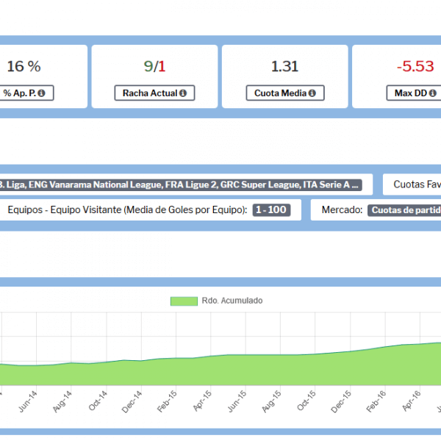441x441 pixels.
Task: Click the 1.31 average odds value
Action: (x=284, y=66)
